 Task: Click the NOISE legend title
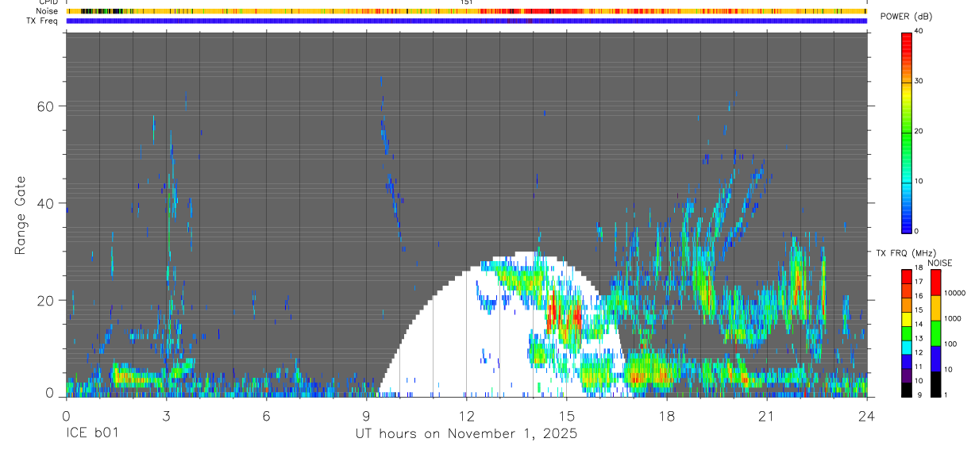(940, 263)
